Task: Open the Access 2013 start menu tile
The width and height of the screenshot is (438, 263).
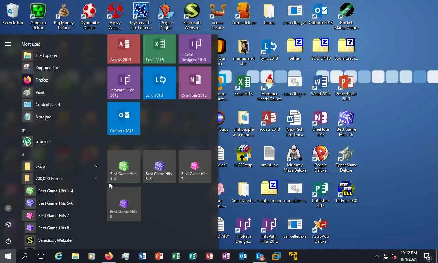Action: point(124,49)
